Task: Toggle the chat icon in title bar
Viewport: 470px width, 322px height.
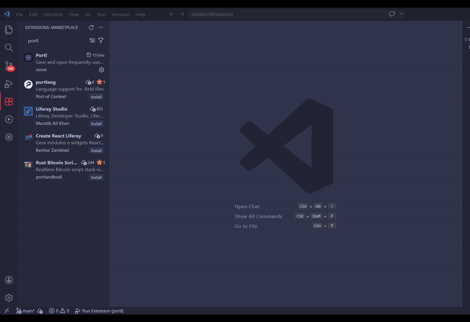Action: 392,14
